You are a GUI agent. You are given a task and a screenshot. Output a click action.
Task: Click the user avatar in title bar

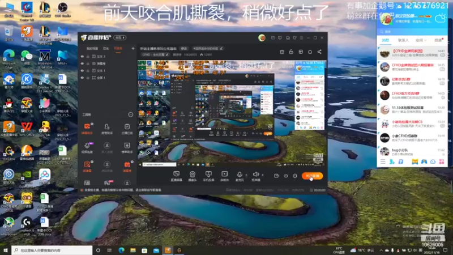pyautogui.click(x=262, y=37)
